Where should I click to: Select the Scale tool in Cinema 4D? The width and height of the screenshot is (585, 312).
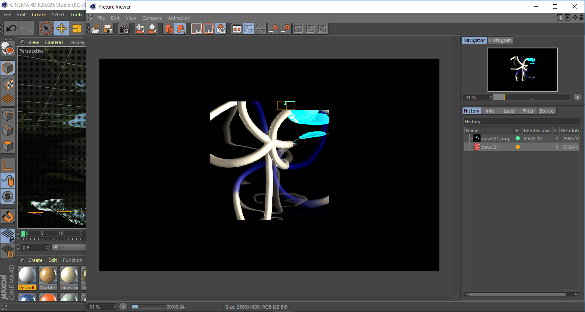tap(77, 29)
